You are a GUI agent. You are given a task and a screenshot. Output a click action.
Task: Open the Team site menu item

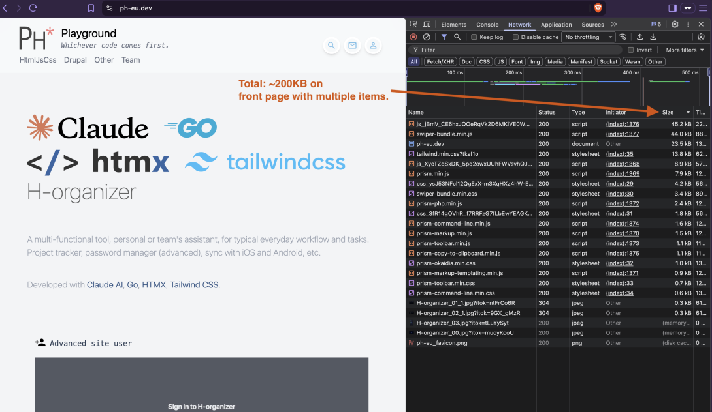click(131, 60)
